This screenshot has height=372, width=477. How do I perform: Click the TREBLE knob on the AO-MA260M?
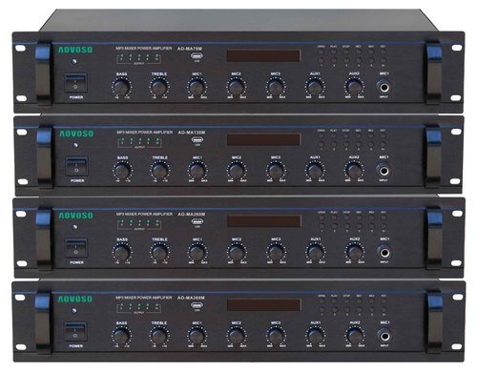160,253
